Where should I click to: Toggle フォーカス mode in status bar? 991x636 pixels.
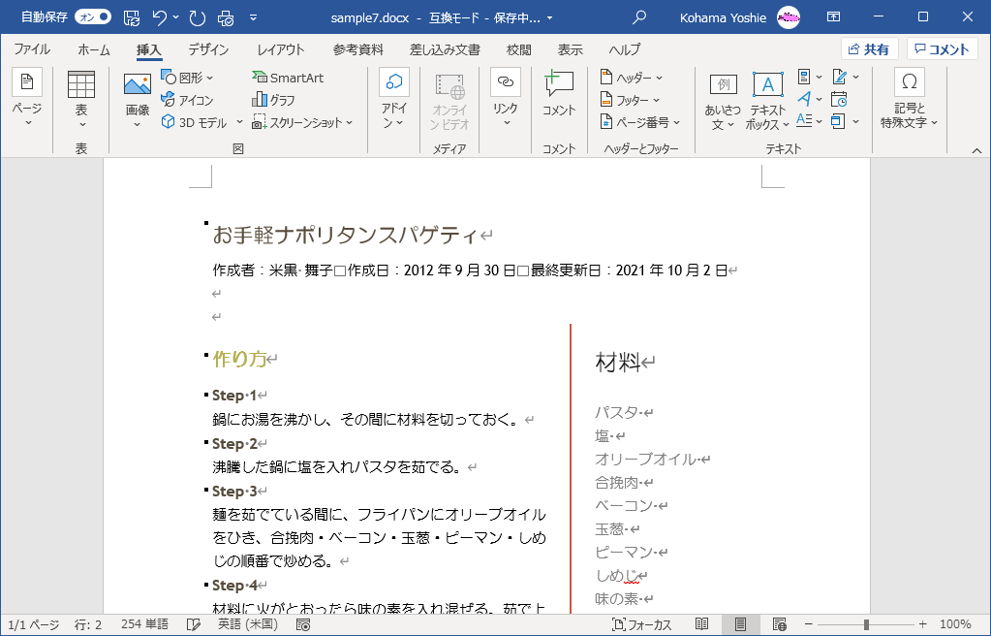coord(642,624)
